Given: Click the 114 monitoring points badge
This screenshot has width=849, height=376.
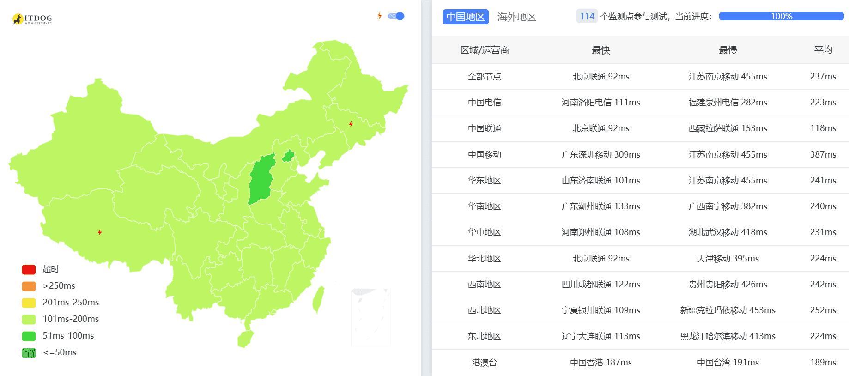Looking at the screenshot, I should click(586, 16).
